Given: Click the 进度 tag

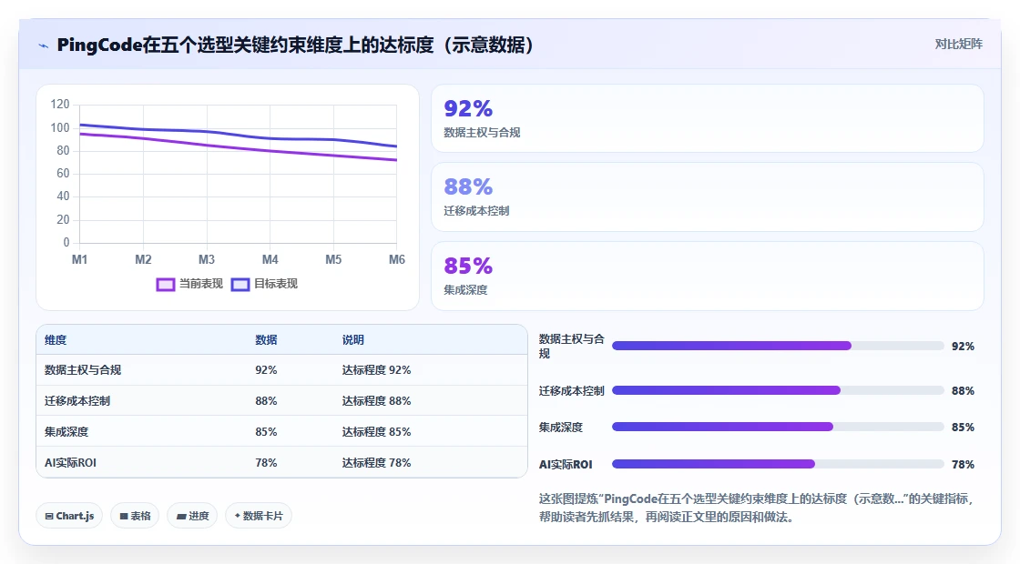Looking at the screenshot, I should click(192, 516).
